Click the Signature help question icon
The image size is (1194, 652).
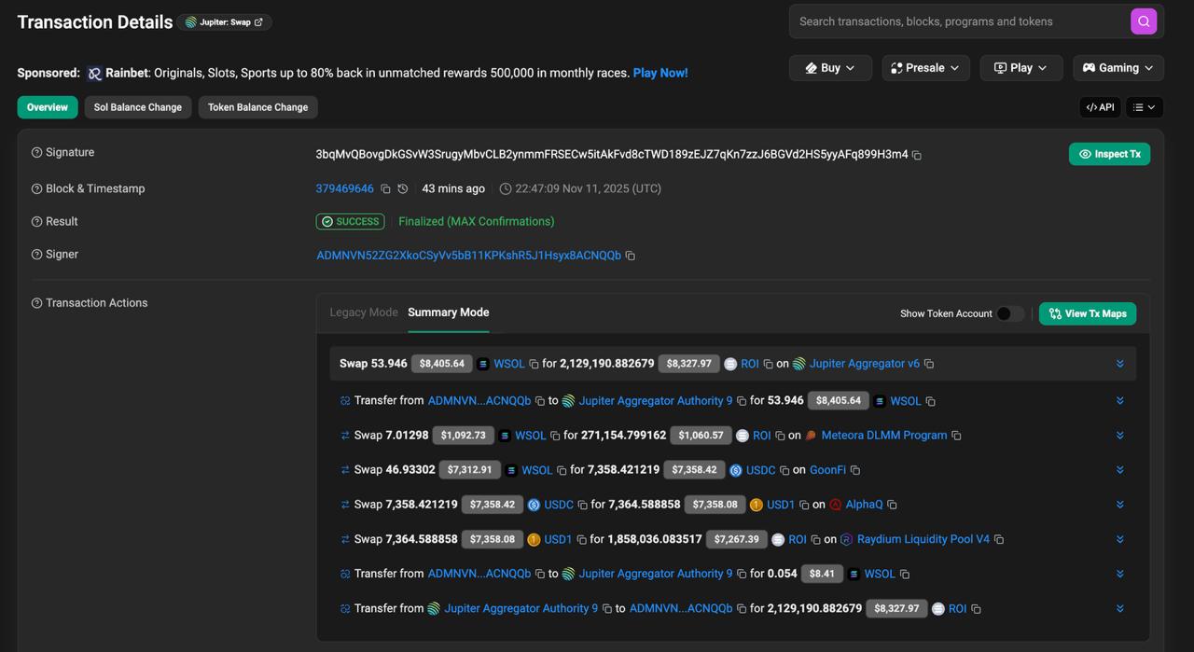[37, 153]
